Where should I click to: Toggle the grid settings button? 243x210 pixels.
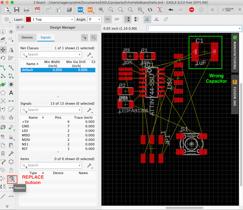click(x=7, y=20)
